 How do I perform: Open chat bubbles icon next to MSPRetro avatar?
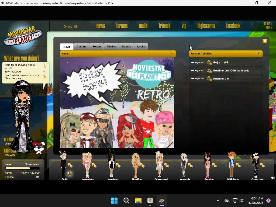(238, 165)
